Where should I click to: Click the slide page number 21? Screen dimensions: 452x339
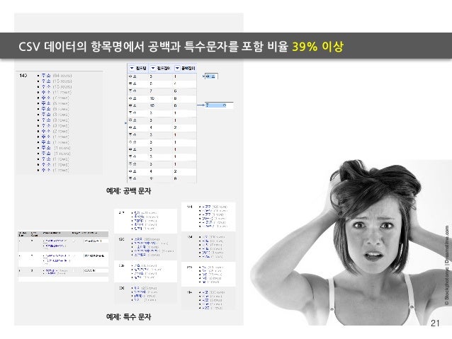coord(435,323)
